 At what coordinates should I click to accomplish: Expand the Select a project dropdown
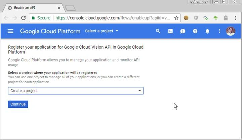coord(102,31)
